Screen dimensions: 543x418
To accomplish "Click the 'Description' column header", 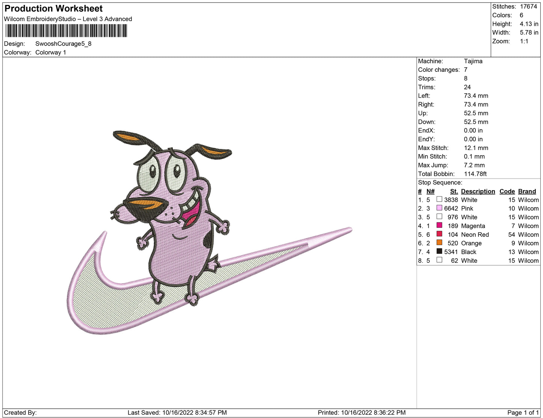I will 478,191.
